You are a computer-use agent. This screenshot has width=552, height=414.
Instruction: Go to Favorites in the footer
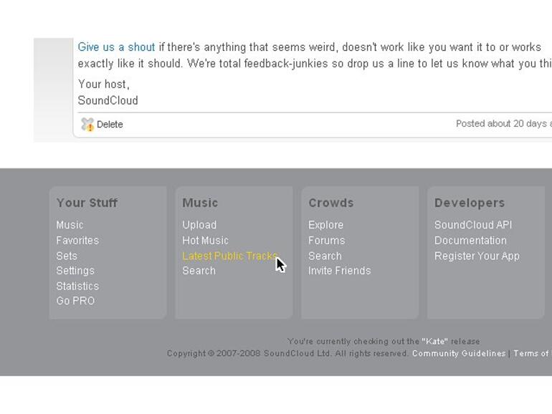tap(77, 241)
